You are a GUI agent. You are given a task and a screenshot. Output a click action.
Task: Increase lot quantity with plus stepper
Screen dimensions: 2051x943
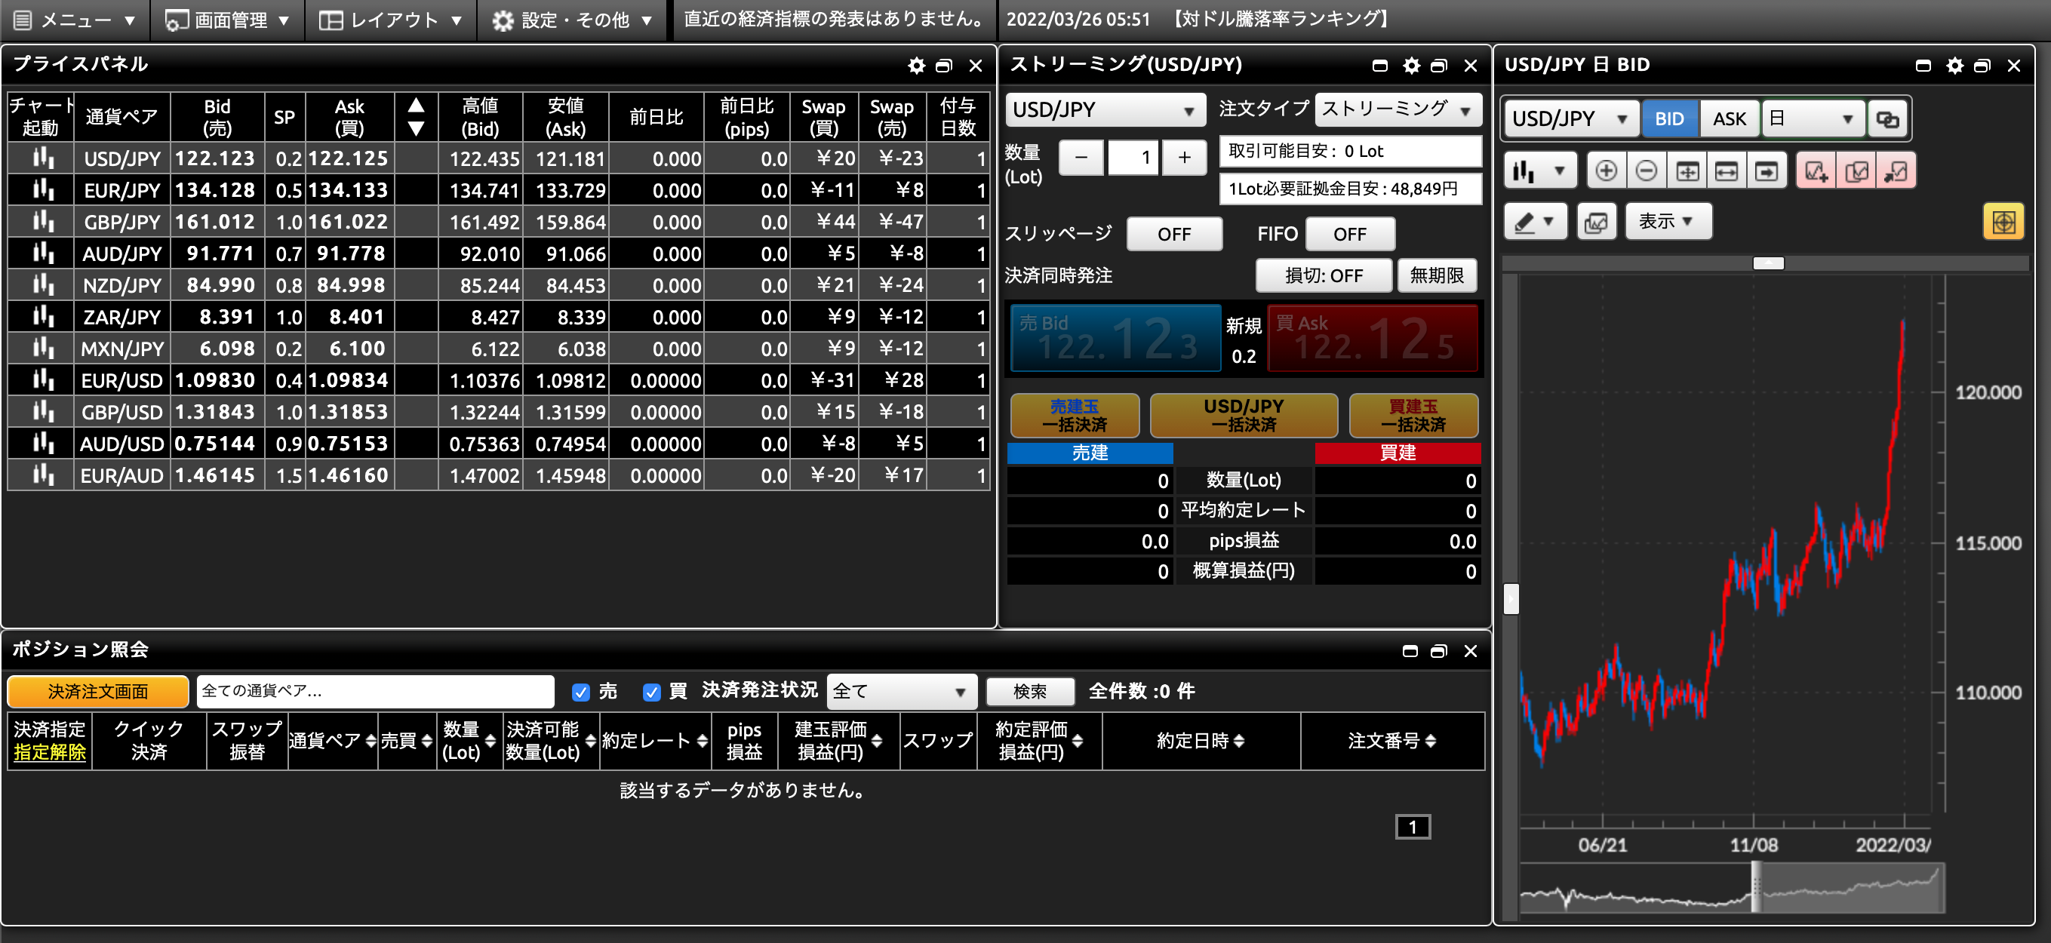pyautogui.click(x=1184, y=158)
